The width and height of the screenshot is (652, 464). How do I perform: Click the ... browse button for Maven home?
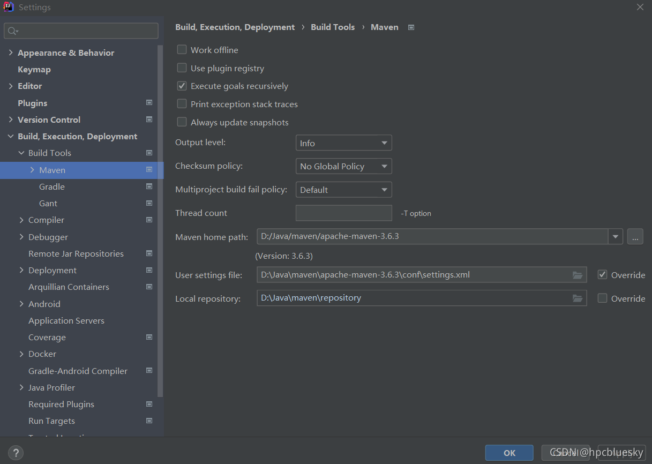click(635, 236)
